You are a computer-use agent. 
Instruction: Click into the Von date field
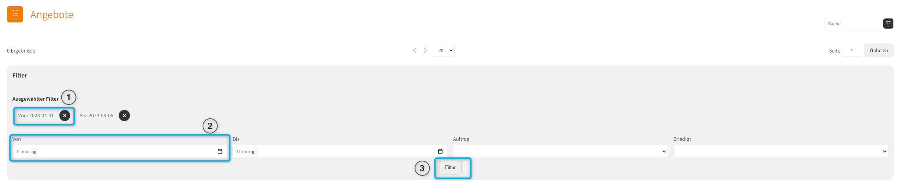pos(109,151)
